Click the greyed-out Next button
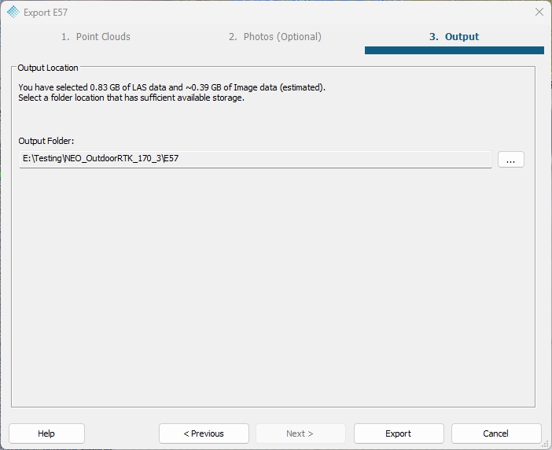Screen dimensions: 552x450 tap(300, 433)
